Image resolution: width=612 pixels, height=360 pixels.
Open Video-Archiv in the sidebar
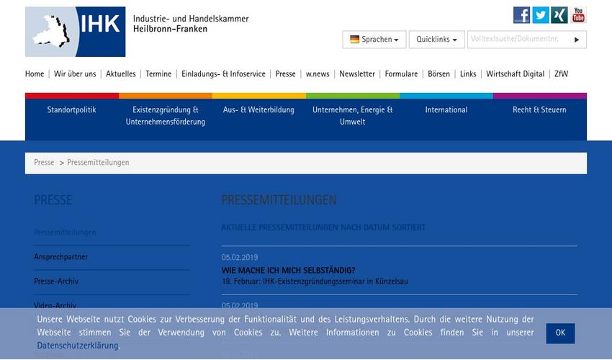(x=55, y=305)
